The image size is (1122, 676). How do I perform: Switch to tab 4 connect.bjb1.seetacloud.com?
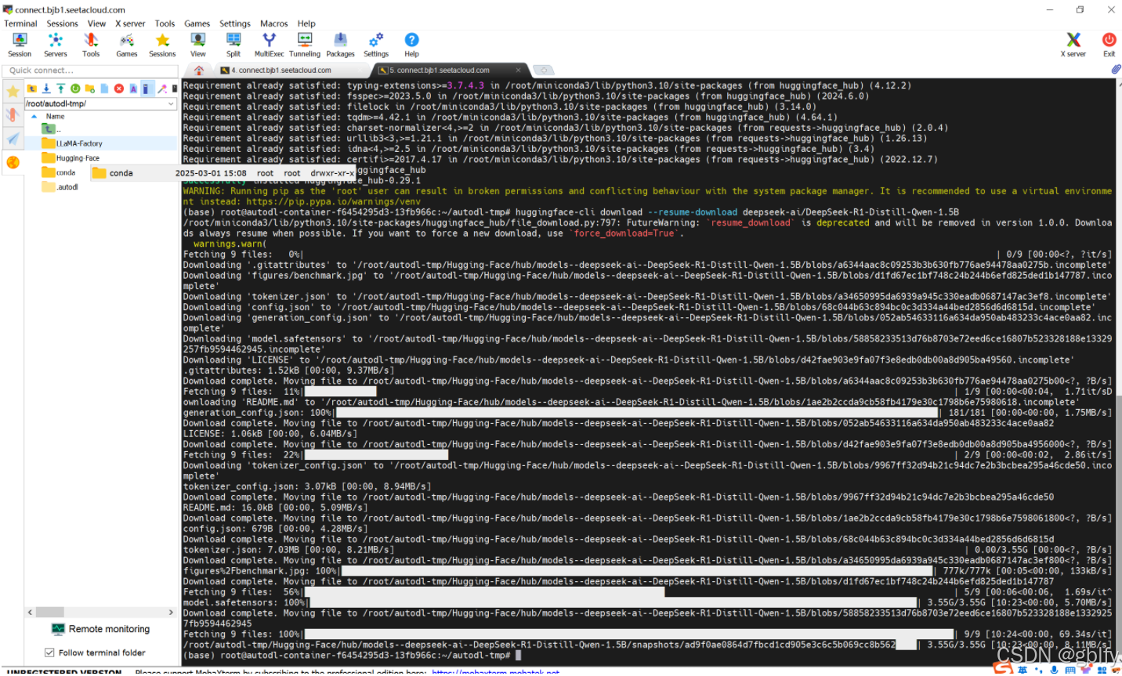click(291, 70)
